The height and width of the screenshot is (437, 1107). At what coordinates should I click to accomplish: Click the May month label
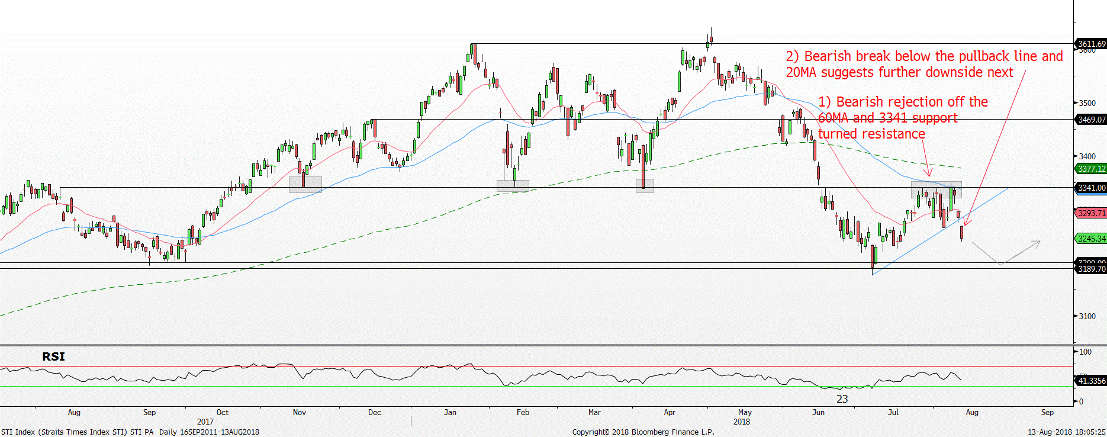click(745, 412)
